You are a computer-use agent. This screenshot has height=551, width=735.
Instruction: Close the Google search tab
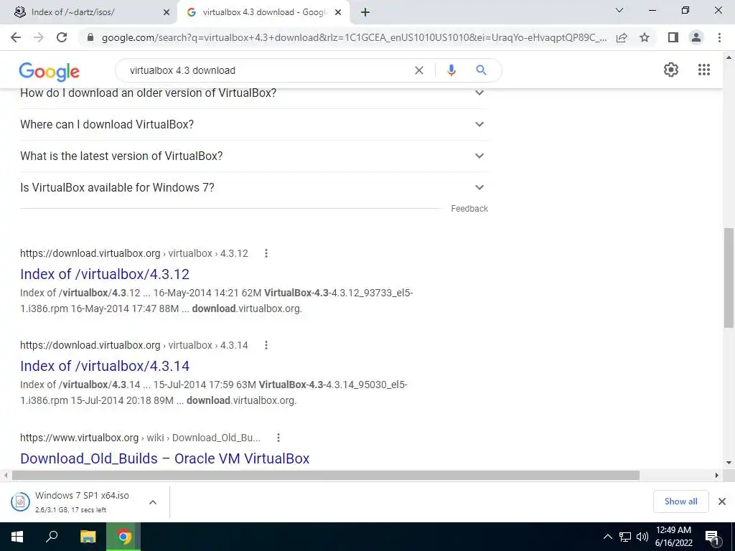(x=338, y=13)
